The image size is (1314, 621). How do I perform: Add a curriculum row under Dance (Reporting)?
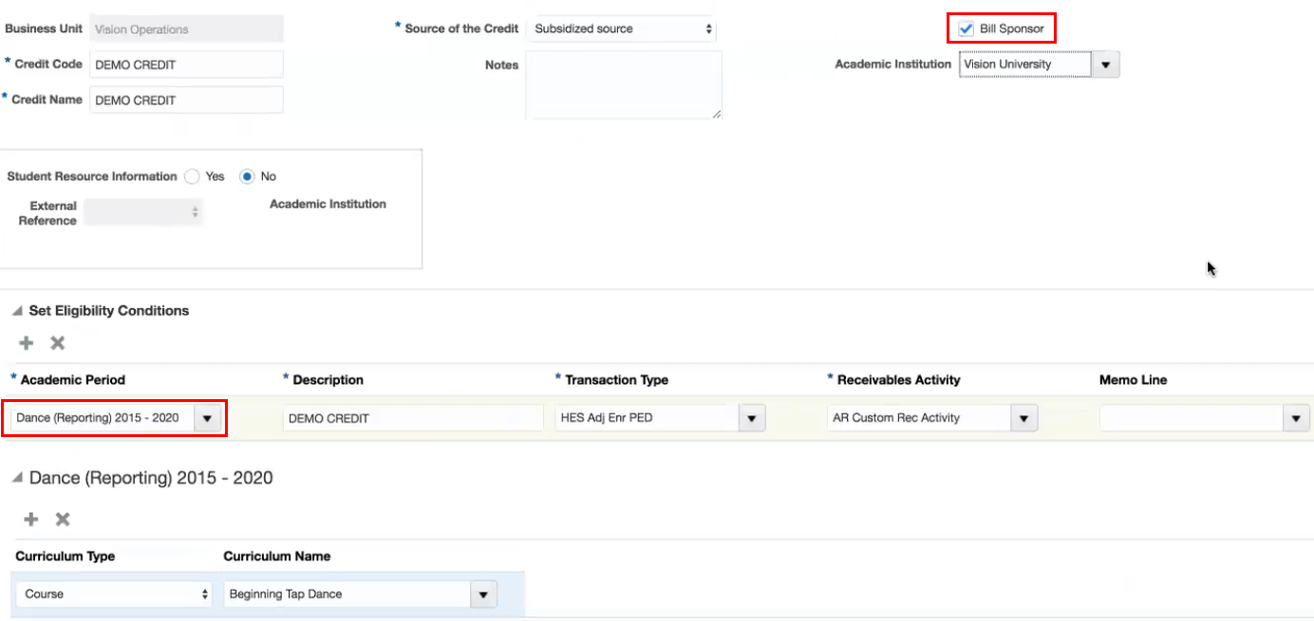[31, 520]
